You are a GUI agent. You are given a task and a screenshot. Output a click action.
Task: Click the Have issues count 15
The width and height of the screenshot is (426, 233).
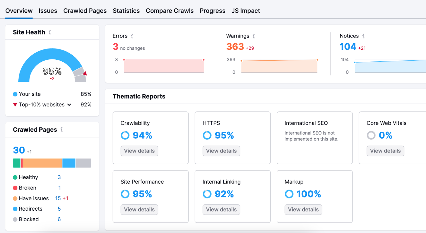[58, 198]
